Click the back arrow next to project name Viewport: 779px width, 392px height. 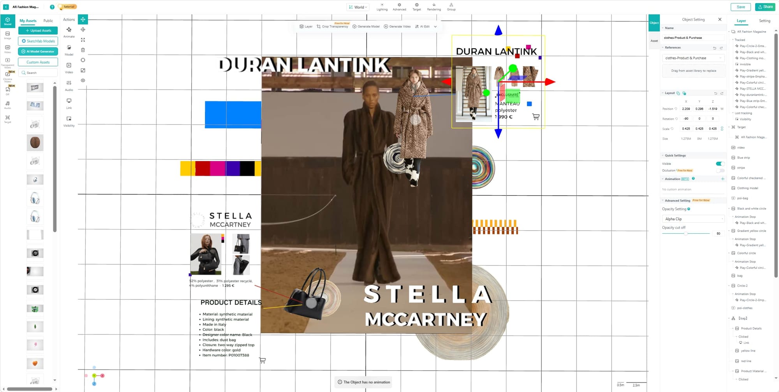6,7
